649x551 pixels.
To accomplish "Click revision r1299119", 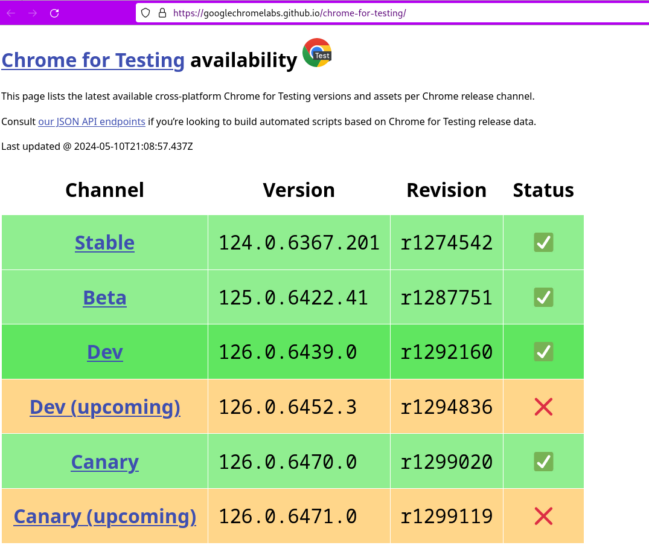I will point(447,516).
